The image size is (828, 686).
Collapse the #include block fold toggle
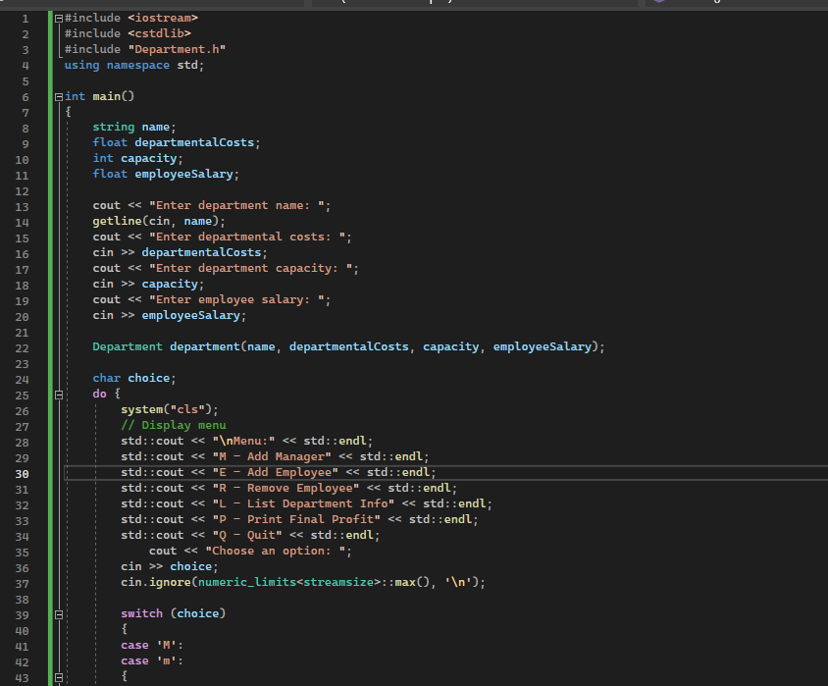click(59, 19)
